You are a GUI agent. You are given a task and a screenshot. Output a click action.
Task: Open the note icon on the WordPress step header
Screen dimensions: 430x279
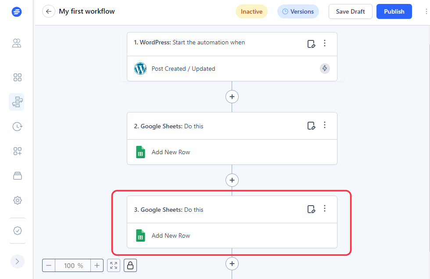(x=312, y=44)
